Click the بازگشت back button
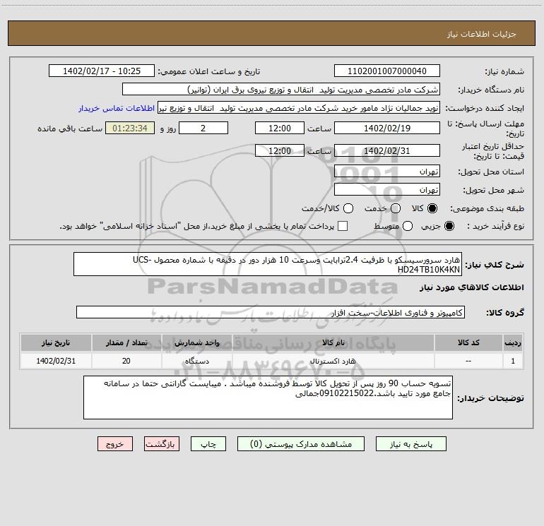The height and width of the screenshot is (526, 544). pos(162,444)
